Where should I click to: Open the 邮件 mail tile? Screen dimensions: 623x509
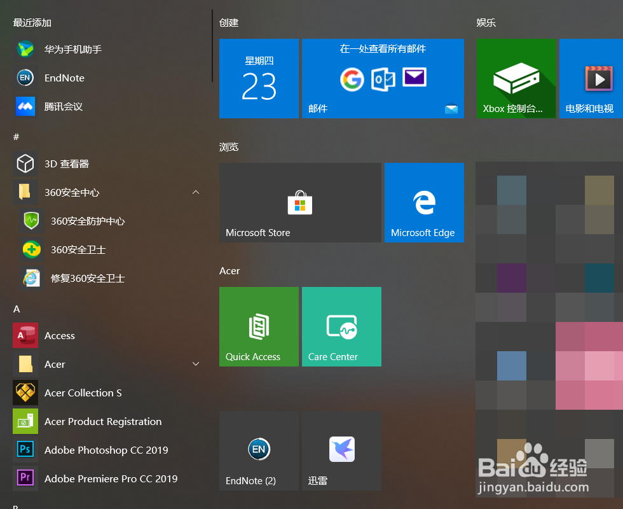383,78
